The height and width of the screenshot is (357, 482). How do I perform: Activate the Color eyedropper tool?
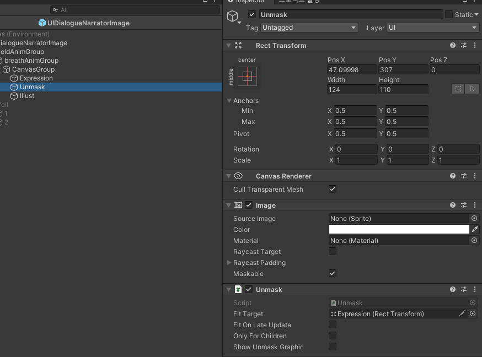coord(475,229)
